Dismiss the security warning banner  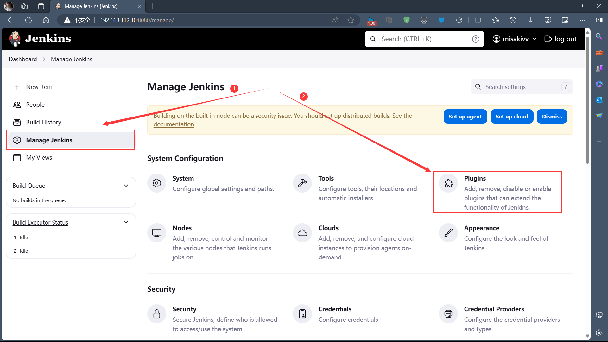pos(552,117)
